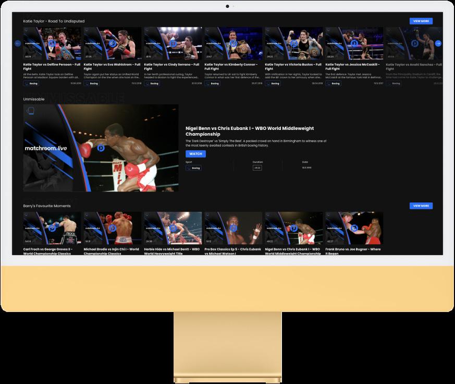Open Katie Taylor vs Jessica McCaskill title link
Image resolution: width=455 pixels, height=384 pixels.
coord(352,66)
